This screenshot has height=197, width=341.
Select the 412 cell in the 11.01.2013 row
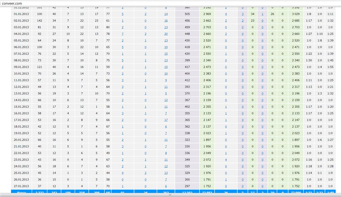point(187,80)
